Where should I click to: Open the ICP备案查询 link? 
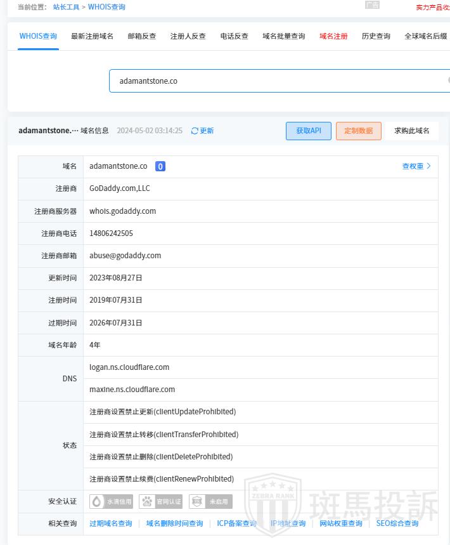coord(236,523)
